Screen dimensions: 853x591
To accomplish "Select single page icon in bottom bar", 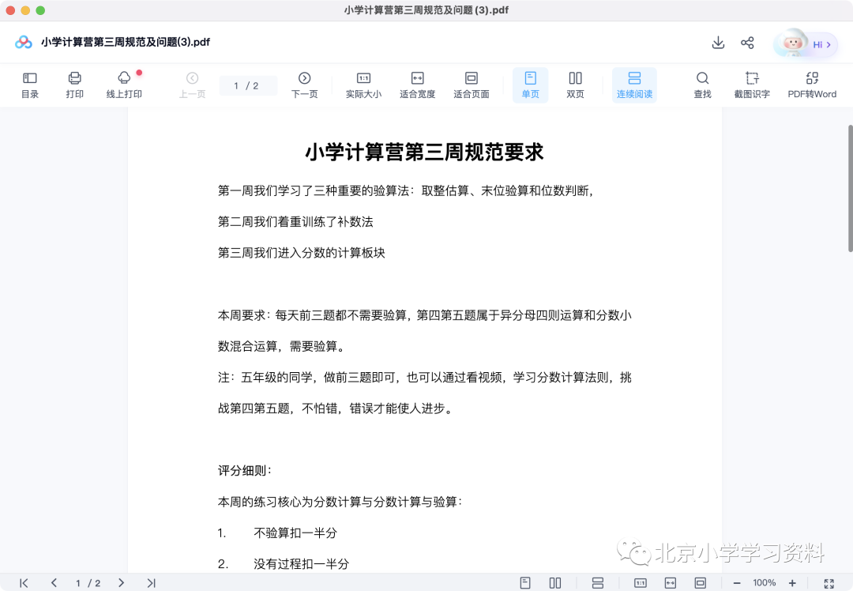I will coord(525,583).
